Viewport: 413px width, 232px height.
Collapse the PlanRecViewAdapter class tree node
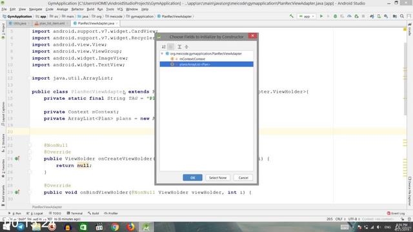pos(162,53)
